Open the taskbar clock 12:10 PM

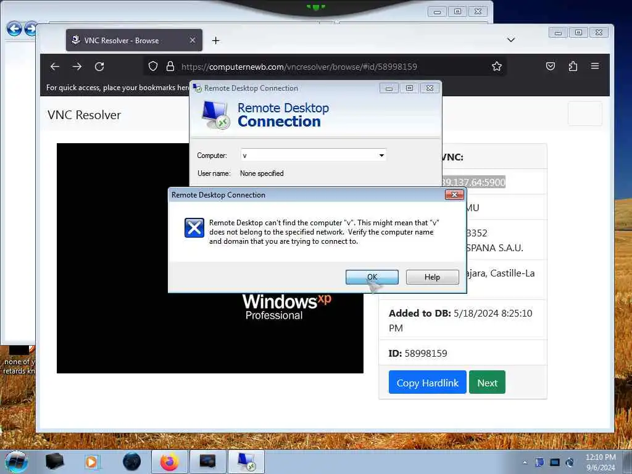tap(601, 462)
